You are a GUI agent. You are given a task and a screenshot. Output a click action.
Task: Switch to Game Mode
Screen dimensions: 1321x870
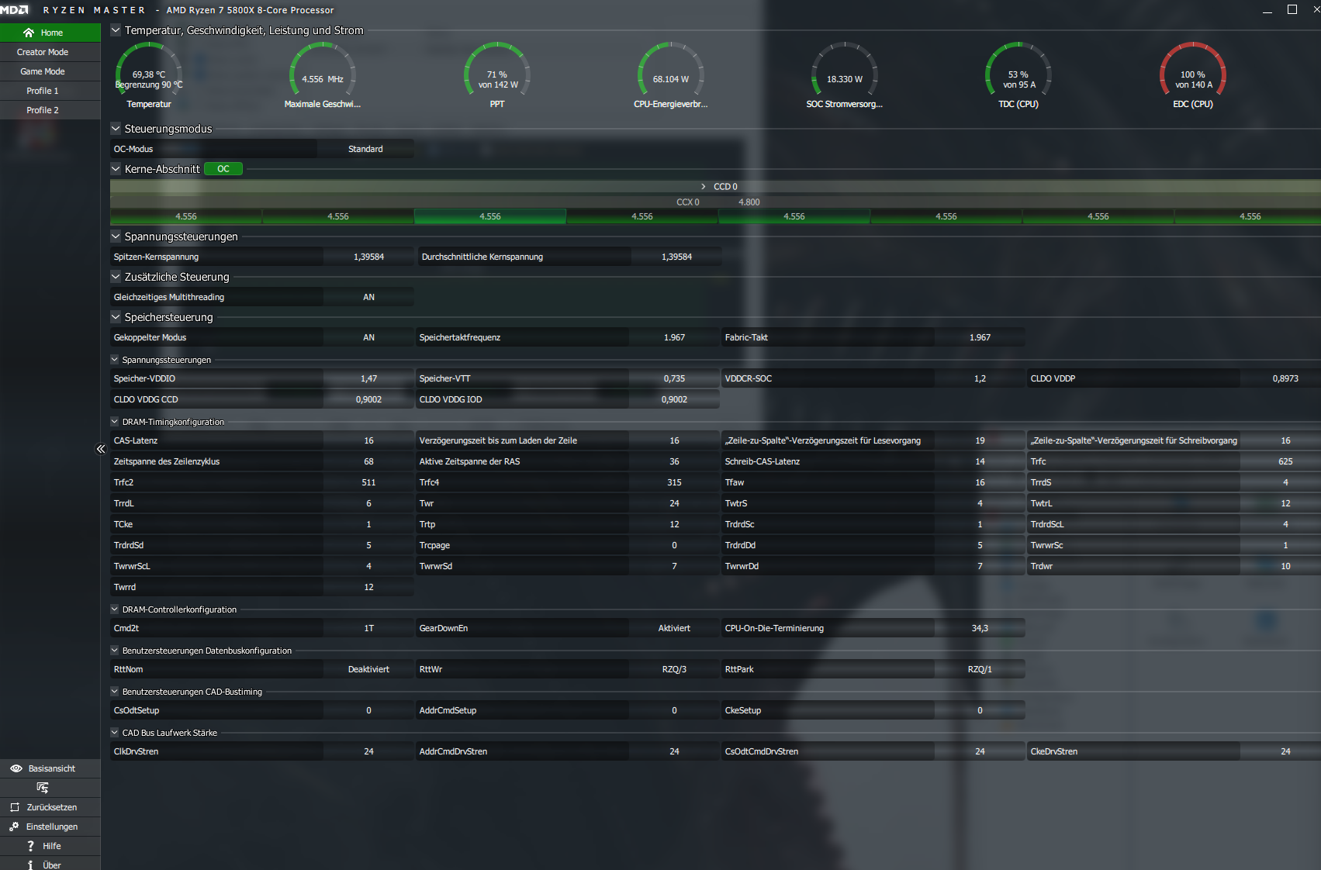50,71
